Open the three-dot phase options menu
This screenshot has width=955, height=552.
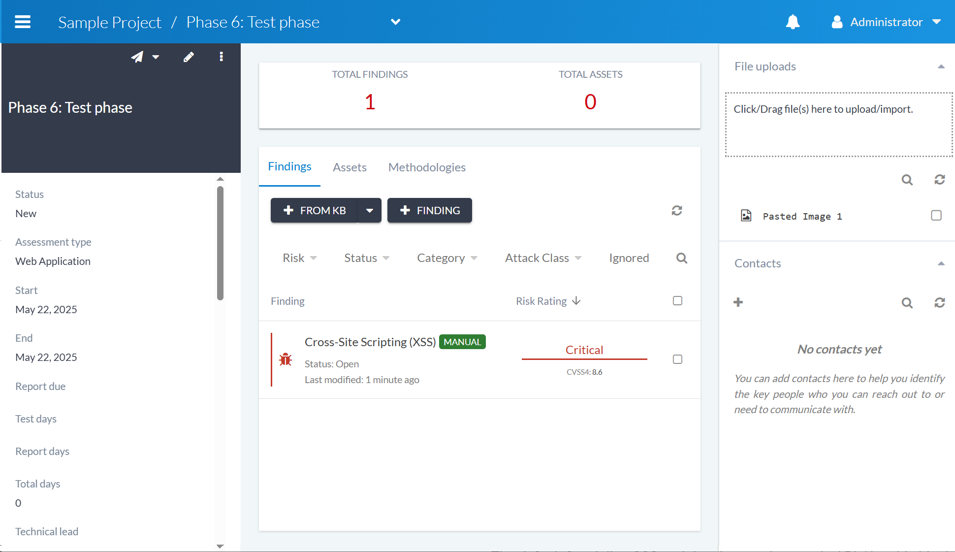(x=222, y=57)
